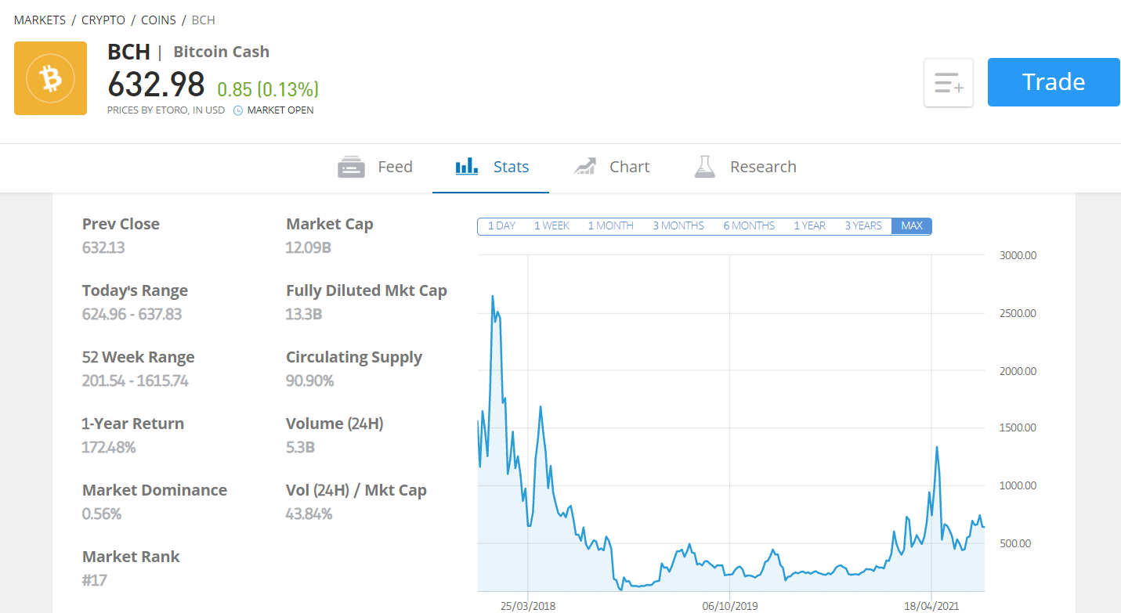Click Circulating Supply value 90.90%
This screenshot has height=613, width=1121.
coord(309,381)
